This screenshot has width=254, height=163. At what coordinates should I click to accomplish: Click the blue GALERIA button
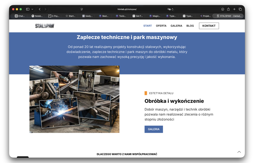click(x=153, y=129)
